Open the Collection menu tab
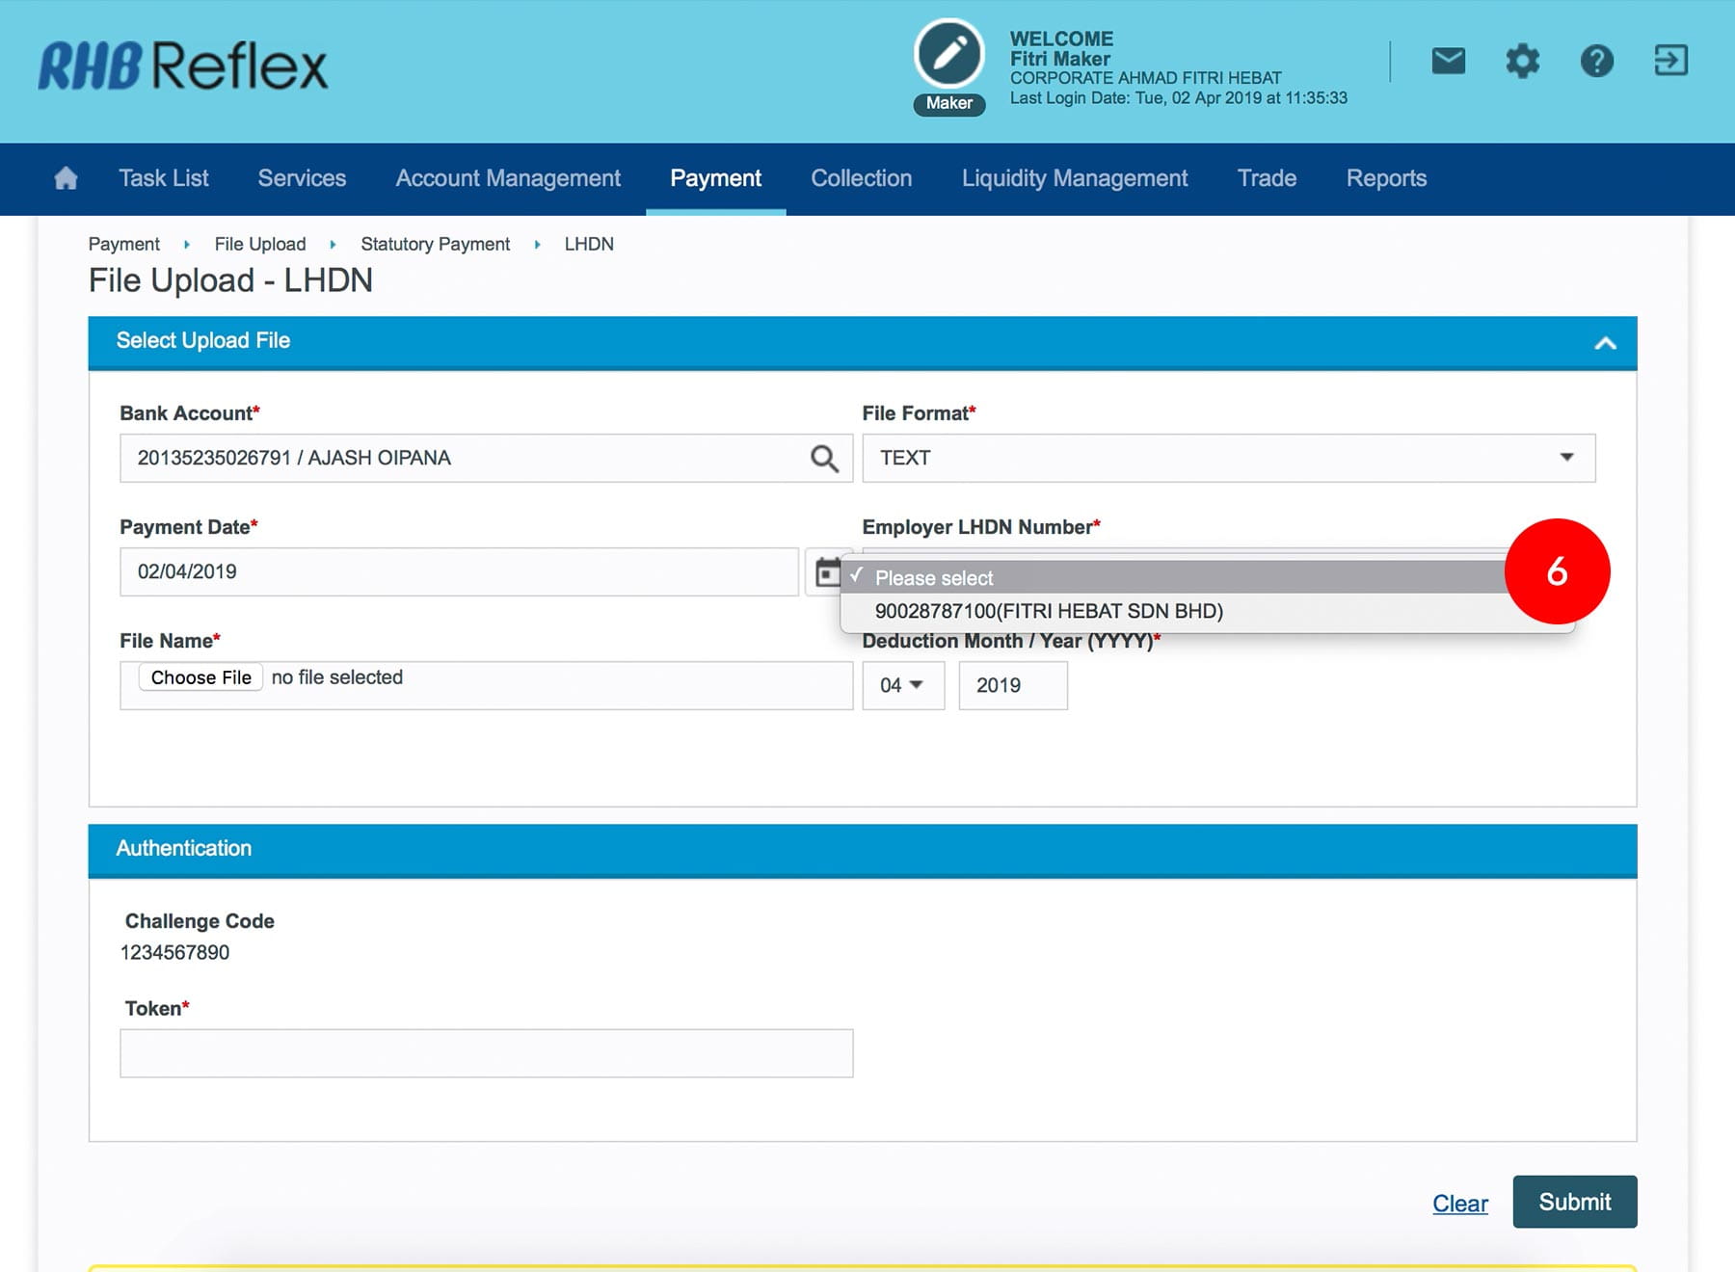The width and height of the screenshot is (1735, 1272). pyautogui.click(x=861, y=178)
